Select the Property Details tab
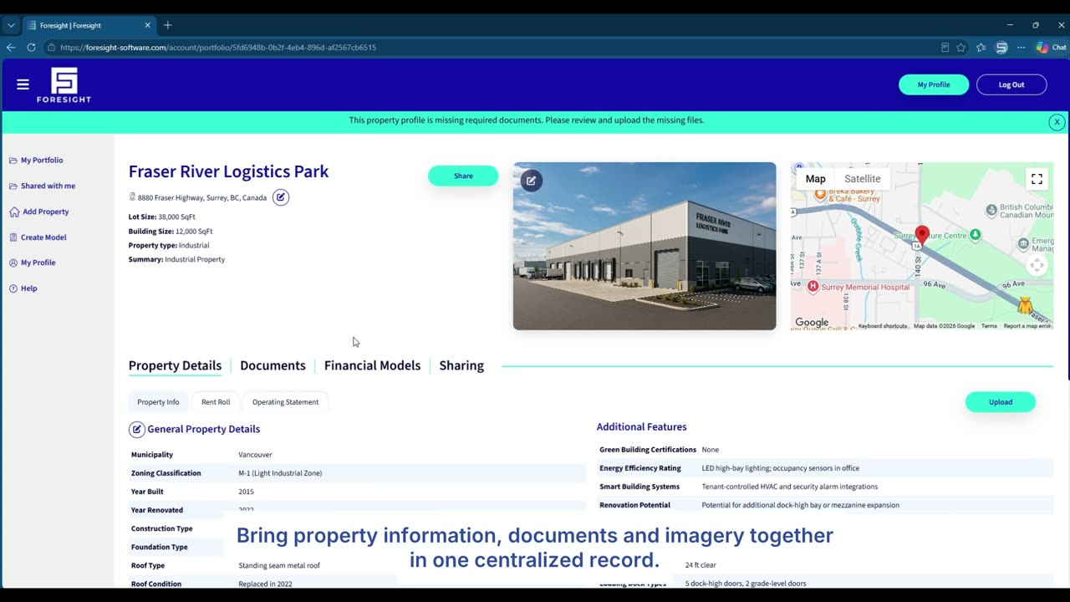Viewport: 1070px width, 602px height. [x=175, y=365]
